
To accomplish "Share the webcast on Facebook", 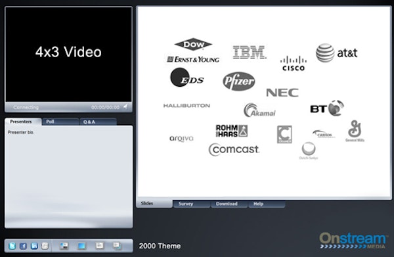I will pyautogui.click(x=23, y=246).
